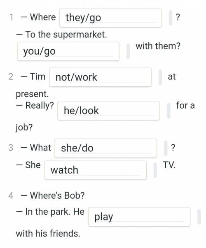This screenshot has width=206, height=248.
Task: Click gray marker beside 'they/go' field
Action: pyautogui.click(x=171, y=18)
